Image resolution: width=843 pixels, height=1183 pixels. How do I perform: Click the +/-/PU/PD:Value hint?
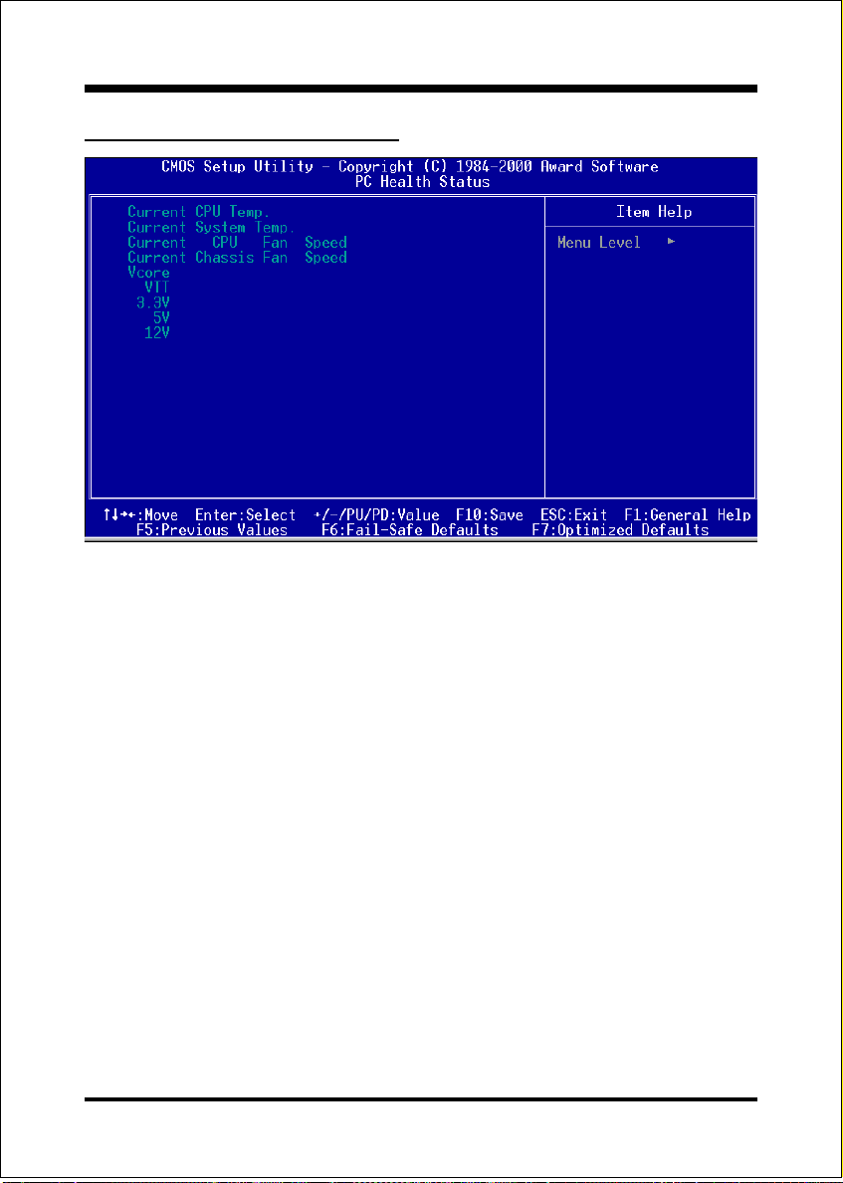(x=376, y=515)
